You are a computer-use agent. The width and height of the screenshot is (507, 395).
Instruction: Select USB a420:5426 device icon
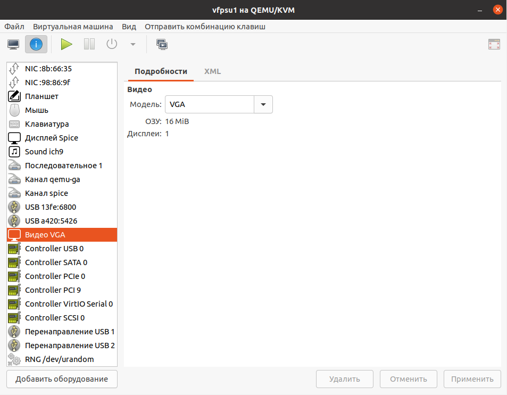(14, 221)
